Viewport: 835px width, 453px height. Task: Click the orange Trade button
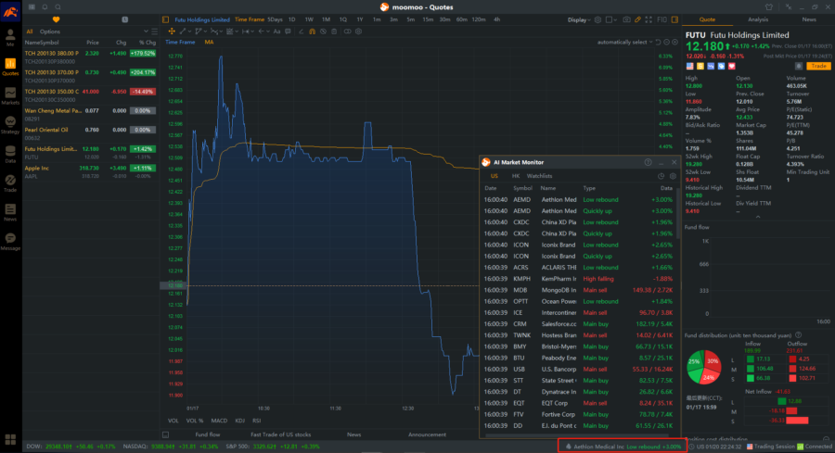tap(818, 66)
